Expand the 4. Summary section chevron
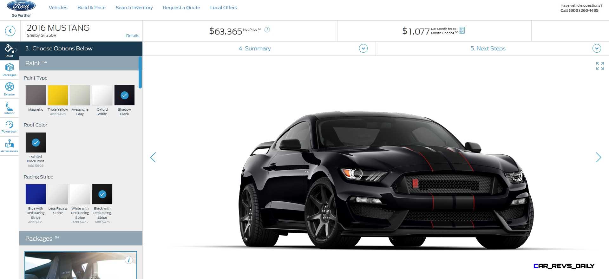The image size is (609, 279). (x=363, y=49)
